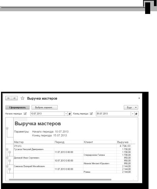Click the horizontal scrollbar of the report
This screenshot has height=189, width=157.
pyautogui.click(x=60, y=179)
